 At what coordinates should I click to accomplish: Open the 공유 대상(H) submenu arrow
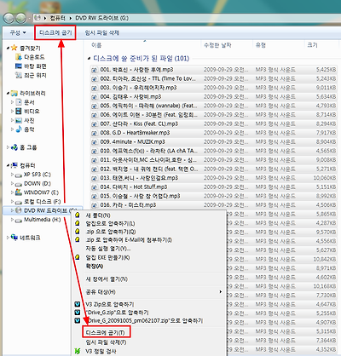coord(221,291)
